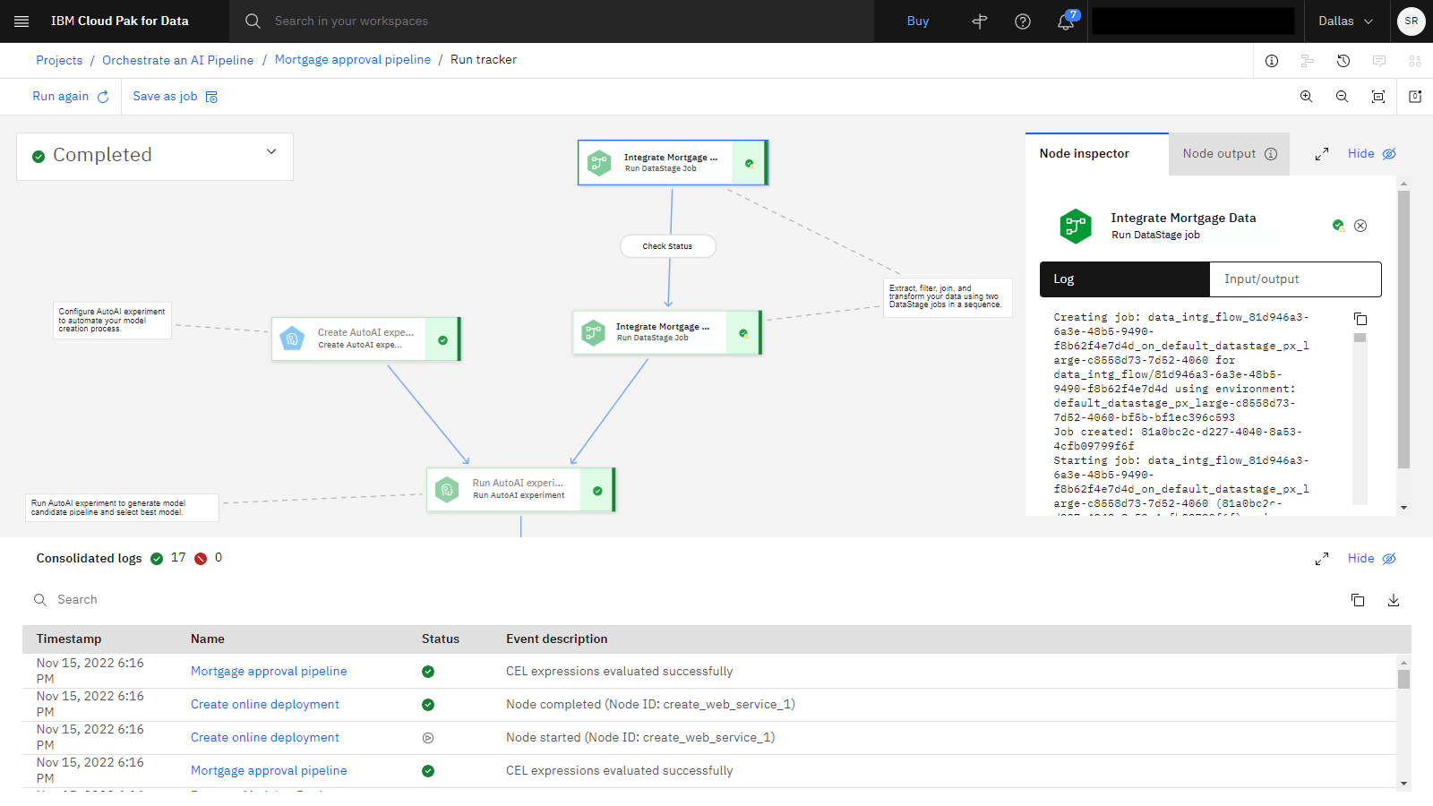
Task: Zoom in on the pipeline canvas
Action: click(1307, 97)
